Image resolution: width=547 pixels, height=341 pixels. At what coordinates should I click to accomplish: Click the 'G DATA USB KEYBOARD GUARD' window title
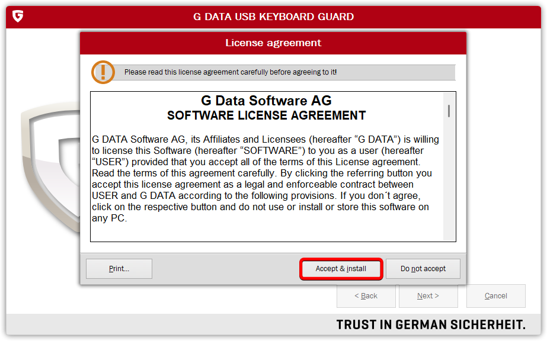[x=274, y=17]
